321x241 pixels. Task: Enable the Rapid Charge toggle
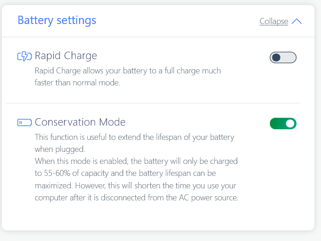(283, 58)
